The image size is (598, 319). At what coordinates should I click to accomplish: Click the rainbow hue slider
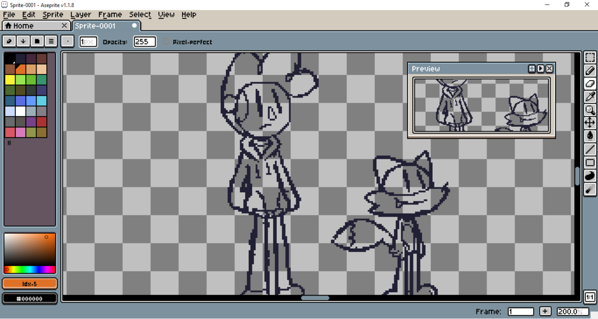pos(30,270)
